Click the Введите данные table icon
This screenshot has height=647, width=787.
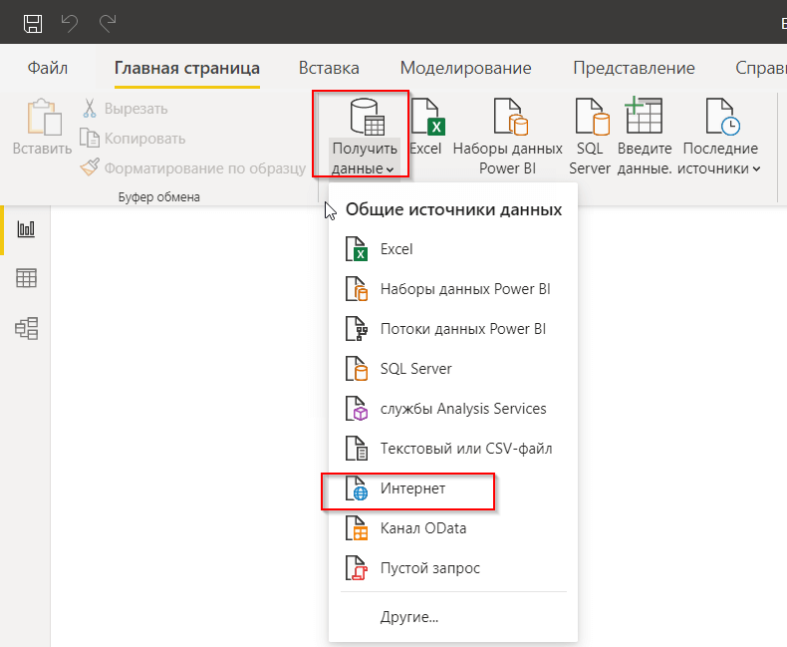click(644, 115)
